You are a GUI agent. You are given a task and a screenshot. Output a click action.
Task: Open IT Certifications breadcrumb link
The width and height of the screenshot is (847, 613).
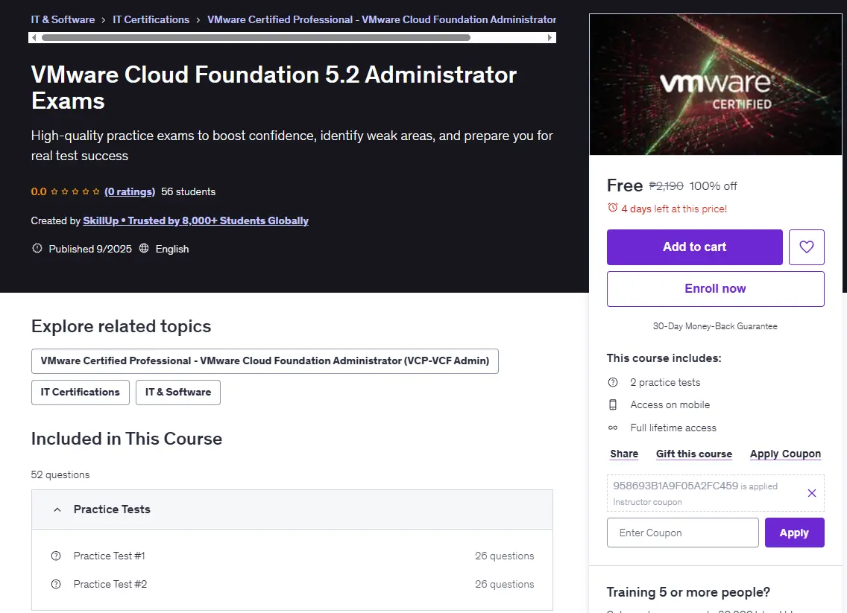pyautogui.click(x=151, y=19)
